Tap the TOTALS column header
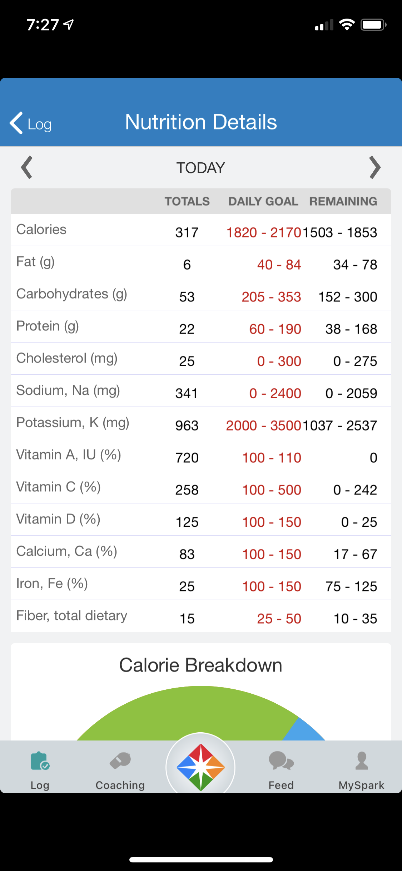402x871 pixels. 187,201
